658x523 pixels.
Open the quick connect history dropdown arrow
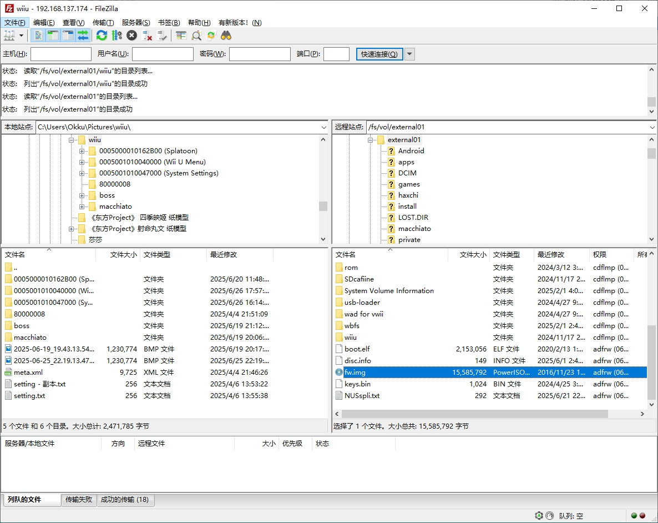tap(409, 54)
